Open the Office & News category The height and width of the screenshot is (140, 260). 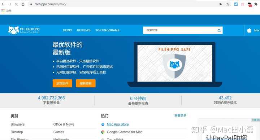[x=64, y=124]
